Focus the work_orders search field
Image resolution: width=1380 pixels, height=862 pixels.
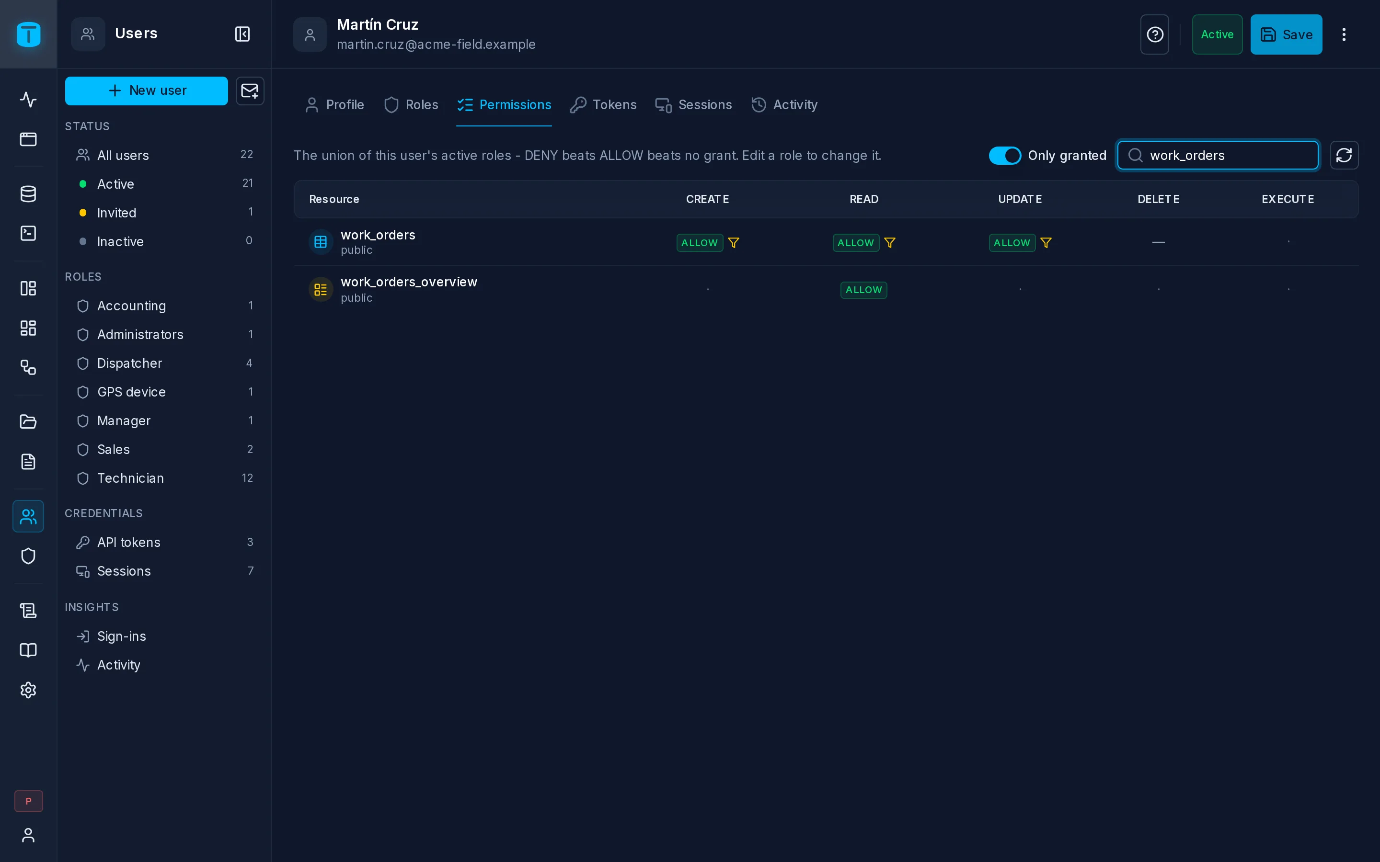click(x=1218, y=155)
